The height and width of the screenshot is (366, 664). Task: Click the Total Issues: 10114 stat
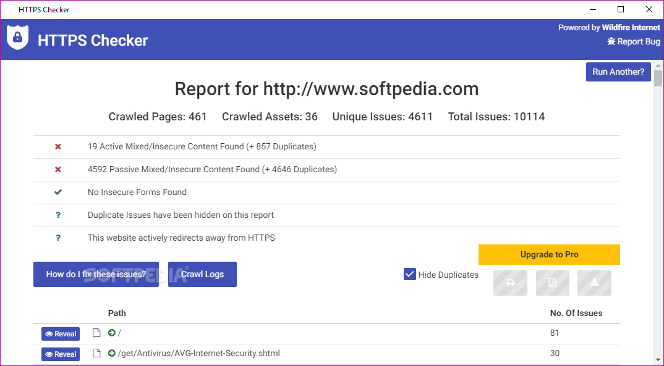coord(496,117)
